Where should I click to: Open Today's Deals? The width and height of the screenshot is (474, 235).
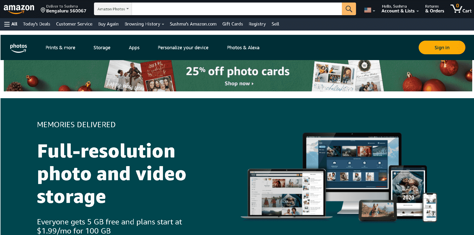37,24
